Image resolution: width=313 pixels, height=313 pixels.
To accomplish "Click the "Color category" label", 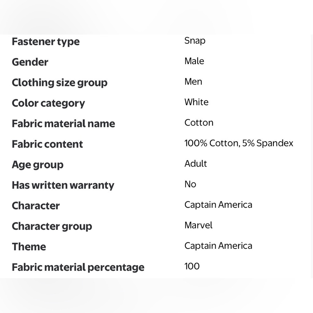I will pos(48,103).
